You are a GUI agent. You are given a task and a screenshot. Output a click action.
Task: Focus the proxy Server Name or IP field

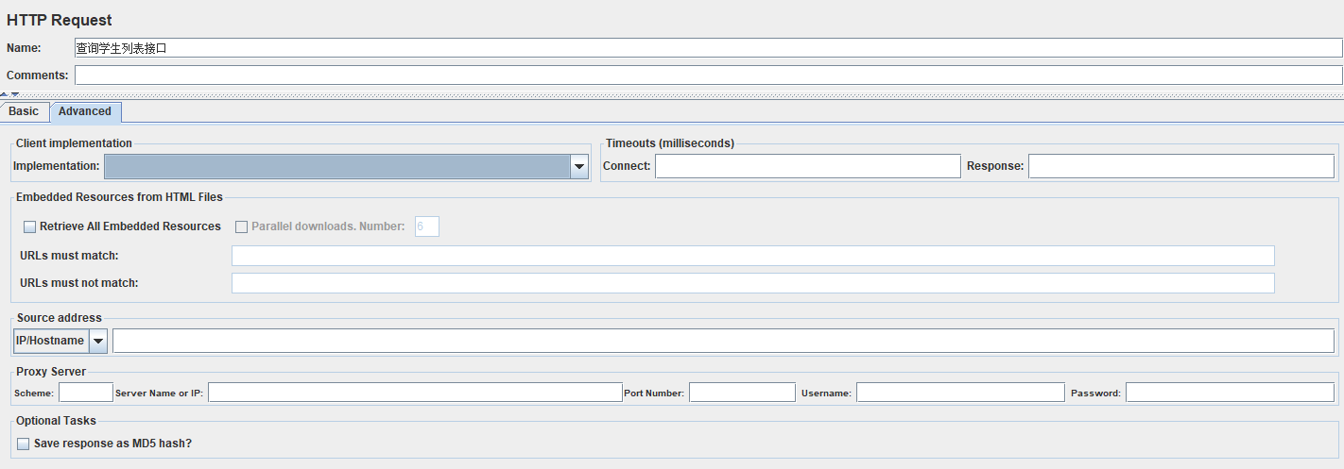[414, 393]
